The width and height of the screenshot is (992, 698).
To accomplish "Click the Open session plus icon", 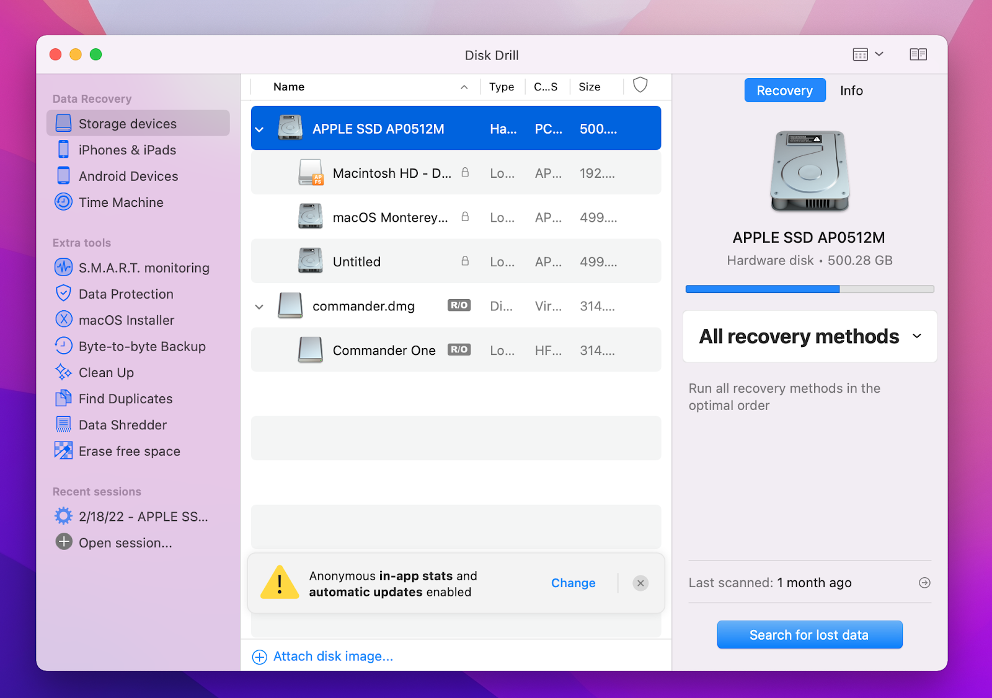I will tap(64, 542).
